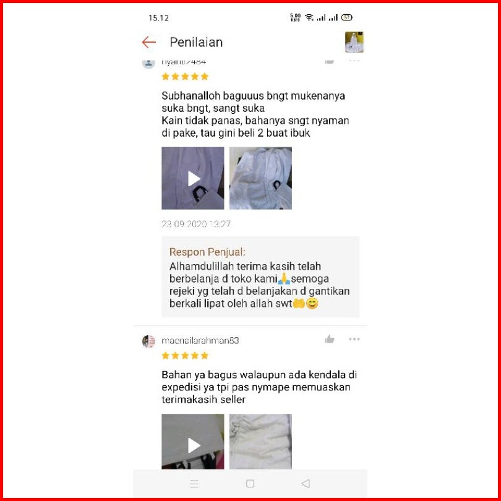Viewport: 501px width, 501px height.
Task: Play maenailarahman83's review video
Action: click(x=192, y=442)
